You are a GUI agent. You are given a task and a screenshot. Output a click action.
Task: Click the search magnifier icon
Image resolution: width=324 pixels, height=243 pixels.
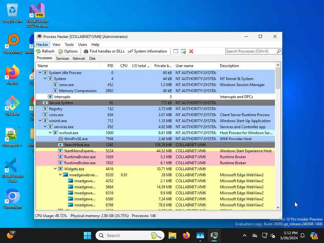(278, 51)
